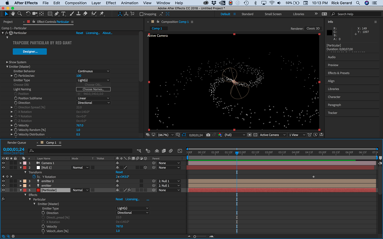
Task: Open the Animation menu
Action: point(130,3)
